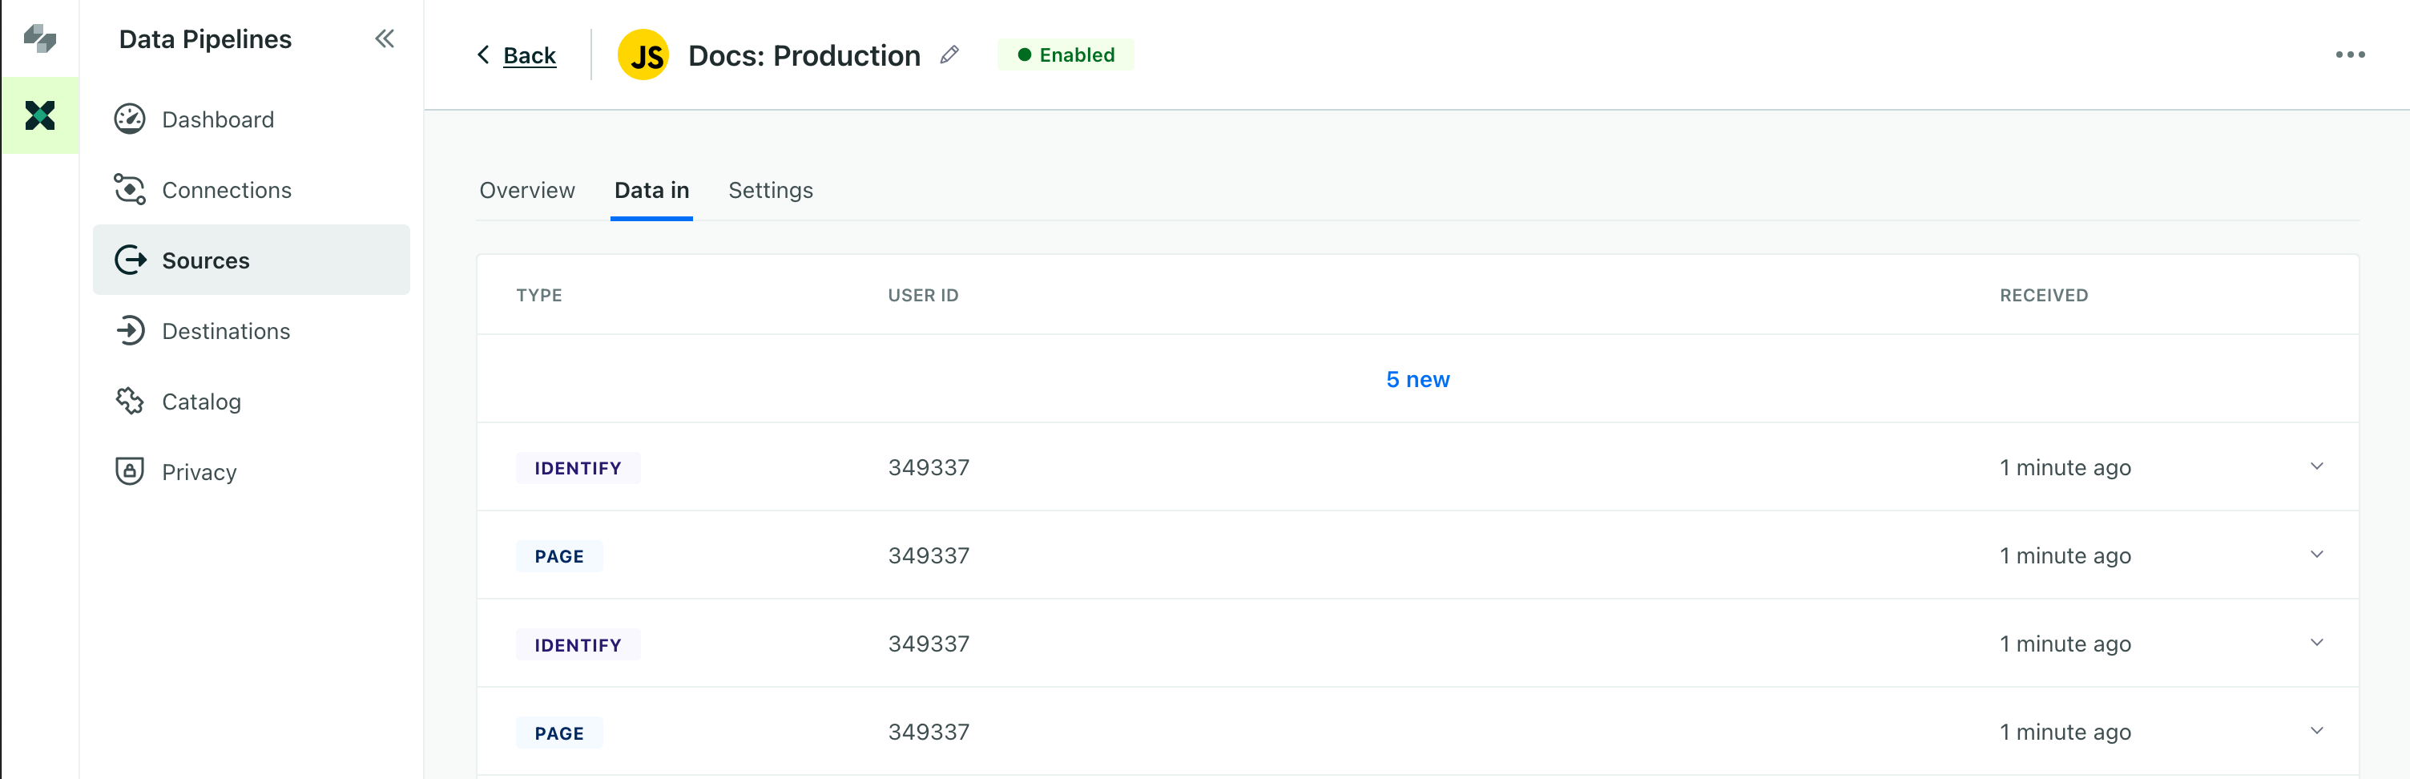The width and height of the screenshot is (2410, 779).
Task: Expand the first IDENTIFY event row
Action: point(2316,466)
